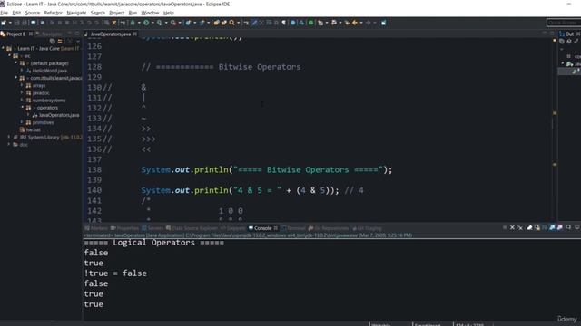
Task: Click the Last Edit Location icon
Action: click(347, 23)
